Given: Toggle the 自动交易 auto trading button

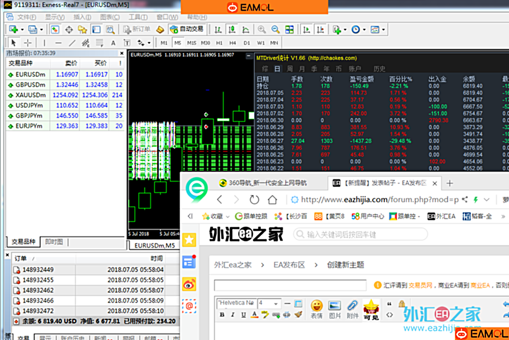Looking at the screenshot, I should tap(187, 29).
